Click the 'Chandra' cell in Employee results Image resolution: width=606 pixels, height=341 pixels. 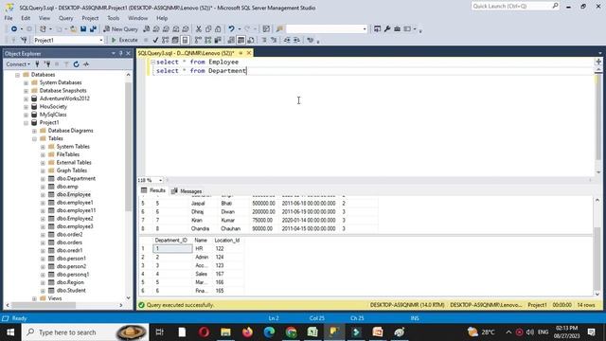point(200,229)
